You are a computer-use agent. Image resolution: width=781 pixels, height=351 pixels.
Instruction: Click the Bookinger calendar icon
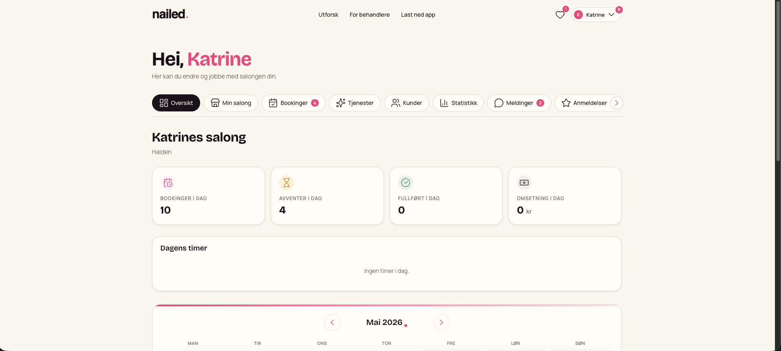click(x=273, y=103)
